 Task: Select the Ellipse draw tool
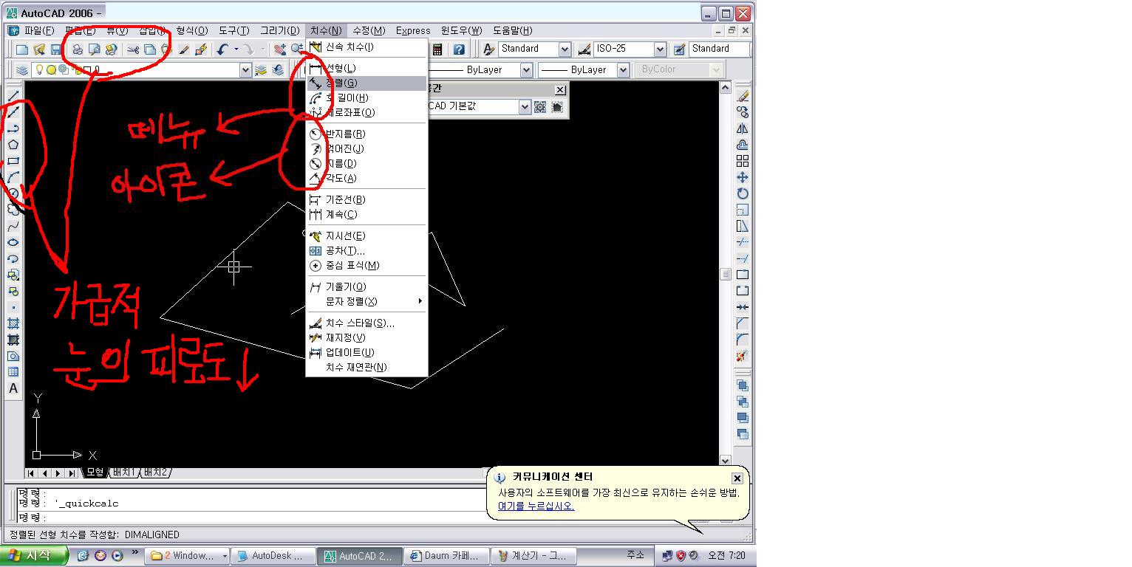click(x=13, y=242)
